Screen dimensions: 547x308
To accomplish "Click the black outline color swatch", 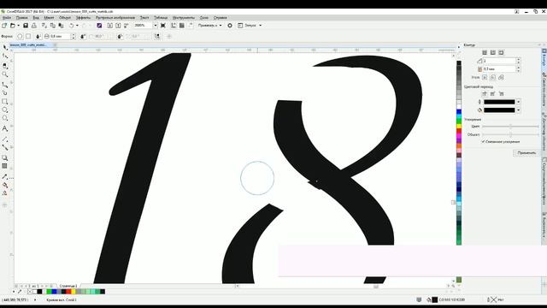I will pyautogui.click(x=499, y=102).
